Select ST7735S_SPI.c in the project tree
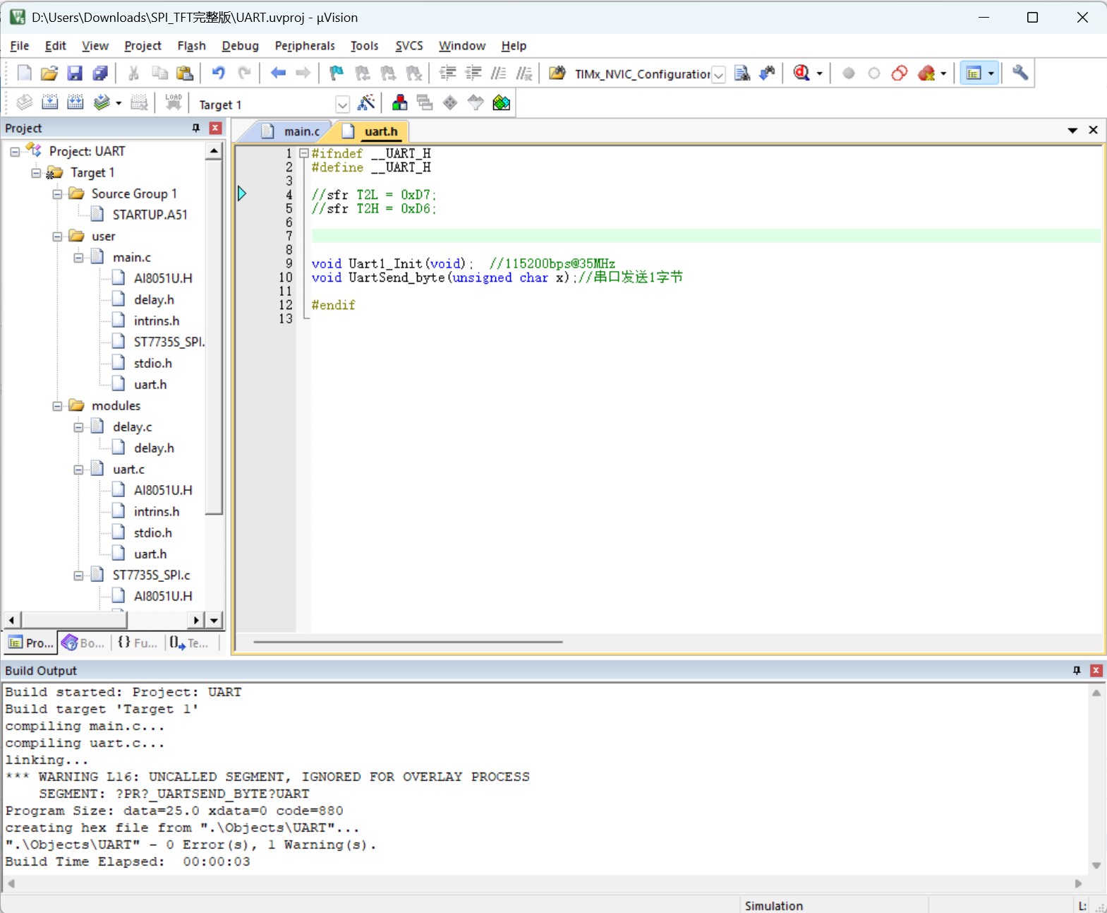 [x=152, y=575]
